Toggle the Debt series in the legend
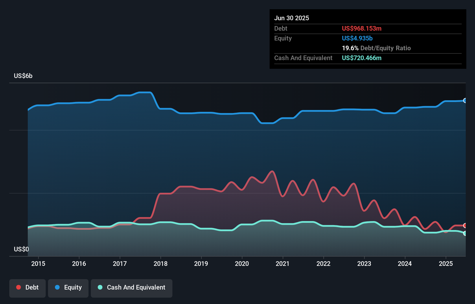This screenshot has width=475, height=304. pos(27,288)
